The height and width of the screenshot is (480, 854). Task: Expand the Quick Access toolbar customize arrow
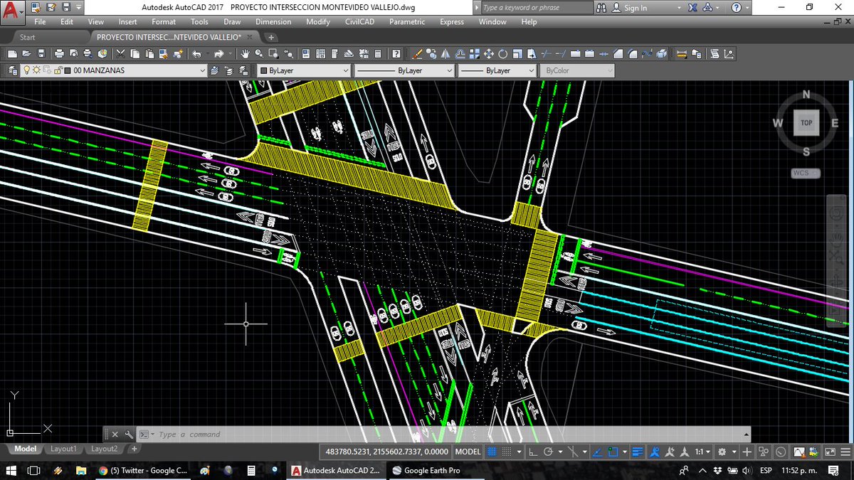[79, 8]
